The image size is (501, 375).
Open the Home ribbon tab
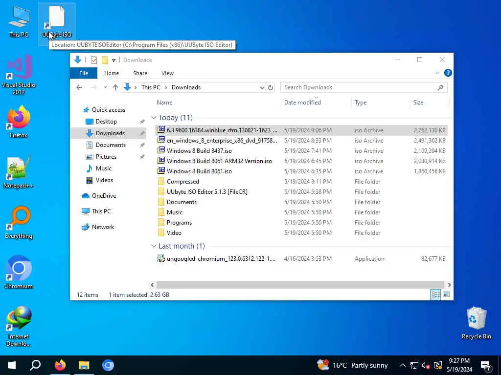(112, 73)
